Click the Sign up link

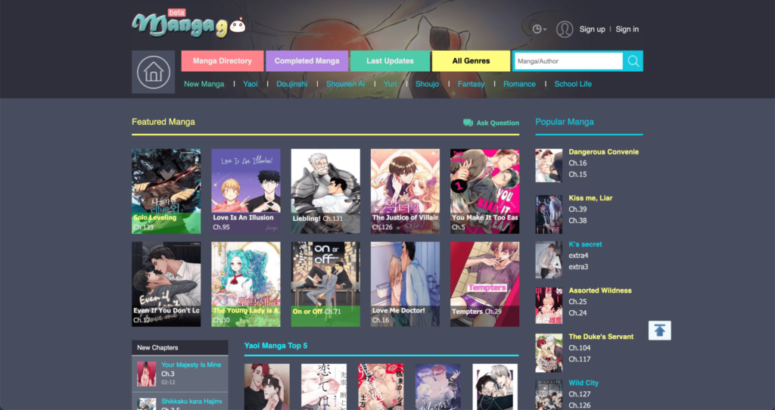592,30
